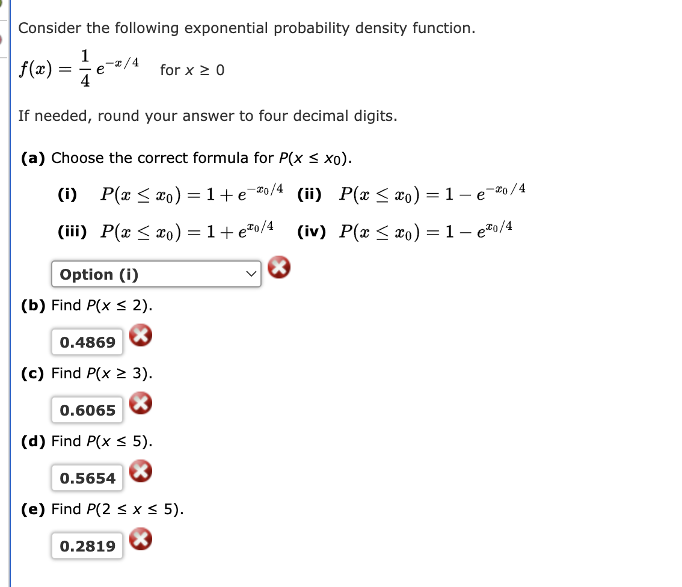
Task: Click the answer box showing 0.6065
Action: pos(87,410)
